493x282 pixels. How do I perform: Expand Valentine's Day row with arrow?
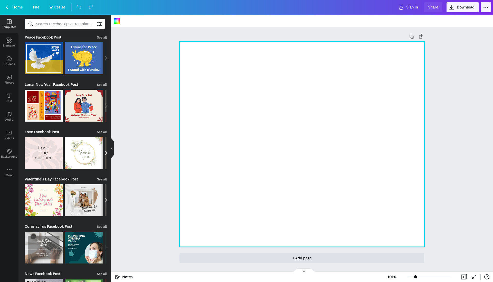coord(106,200)
